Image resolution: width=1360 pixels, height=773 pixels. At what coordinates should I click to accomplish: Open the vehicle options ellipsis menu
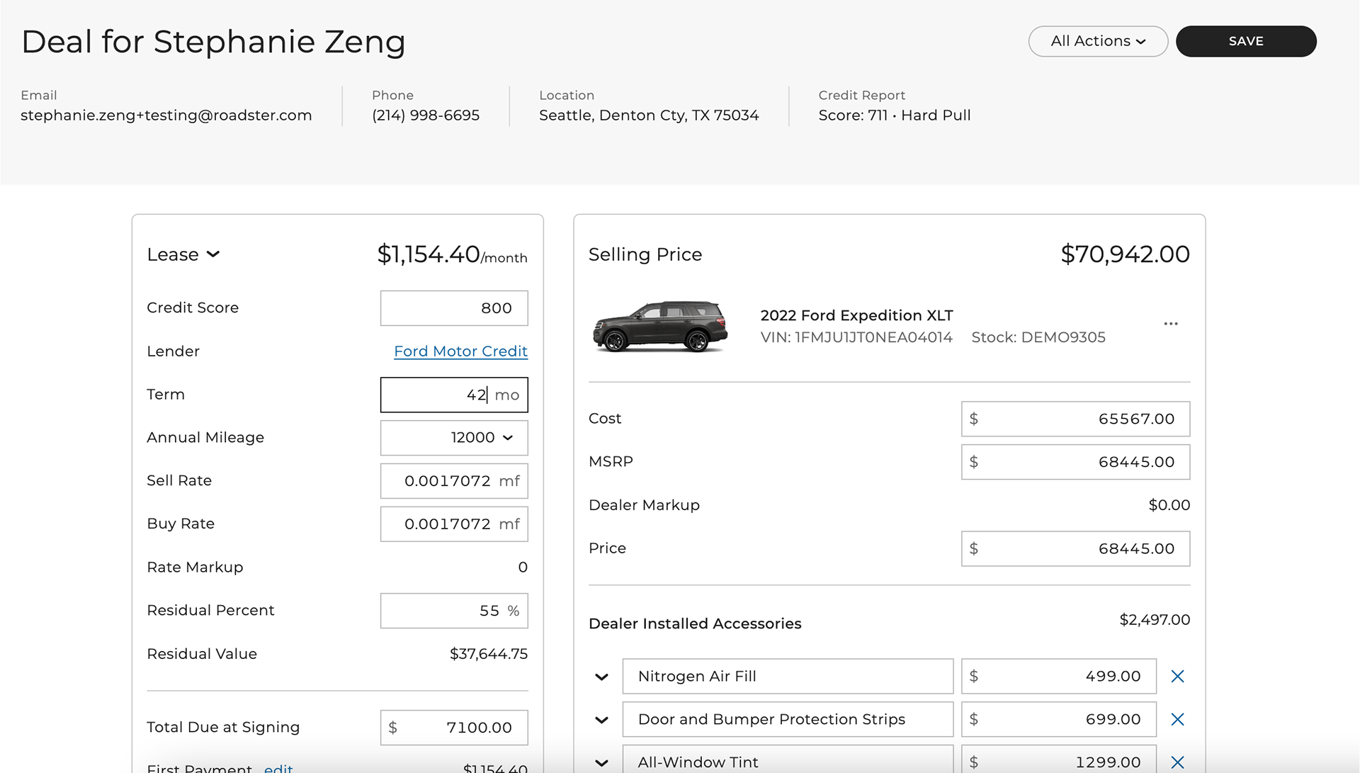click(1170, 323)
